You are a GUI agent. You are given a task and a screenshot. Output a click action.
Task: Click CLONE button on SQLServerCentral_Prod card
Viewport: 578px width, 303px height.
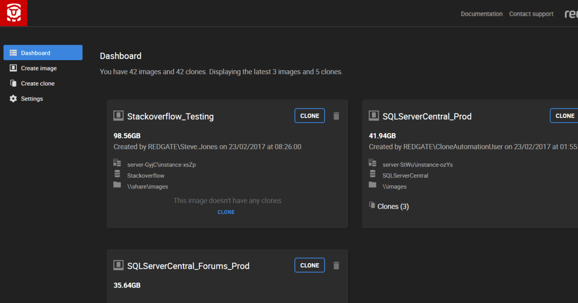[x=564, y=116]
